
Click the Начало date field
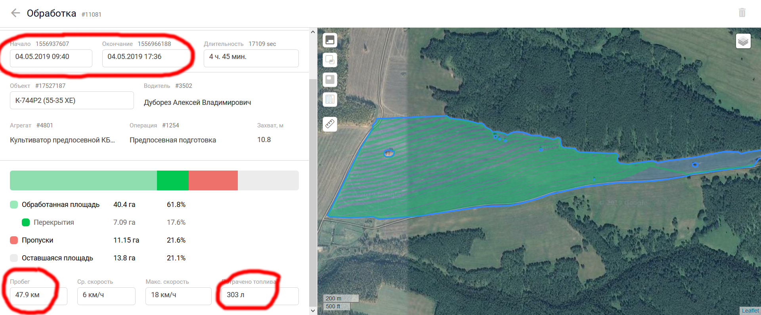coord(51,58)
